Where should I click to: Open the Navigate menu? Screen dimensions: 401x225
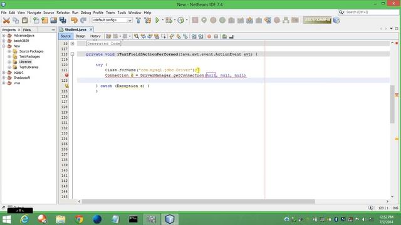click(34, 12)
